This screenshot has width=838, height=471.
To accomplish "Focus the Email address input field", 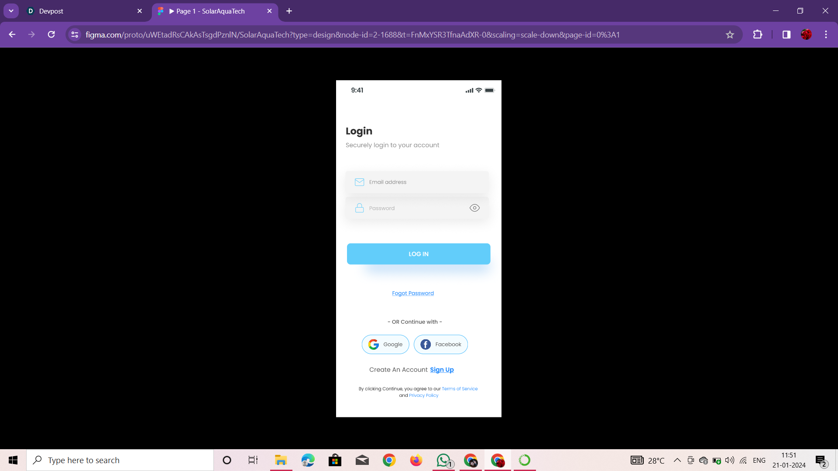I will (x=423, y=182).
